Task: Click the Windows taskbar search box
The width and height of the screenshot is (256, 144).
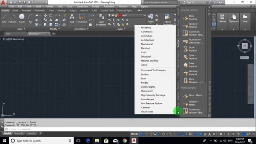Action: pyautogui.click(x=41, y=141)
